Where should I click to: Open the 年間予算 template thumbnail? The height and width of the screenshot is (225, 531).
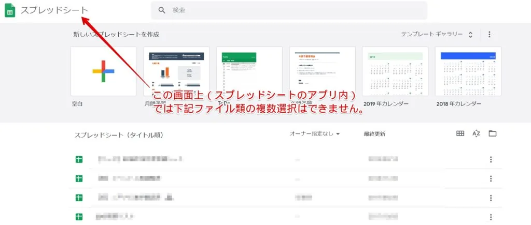(323, 71)
